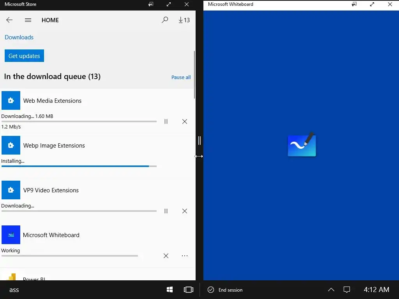Open Webp Image Extensions app icon
Screen dimensions: 399x299
[x=11, y=145]
